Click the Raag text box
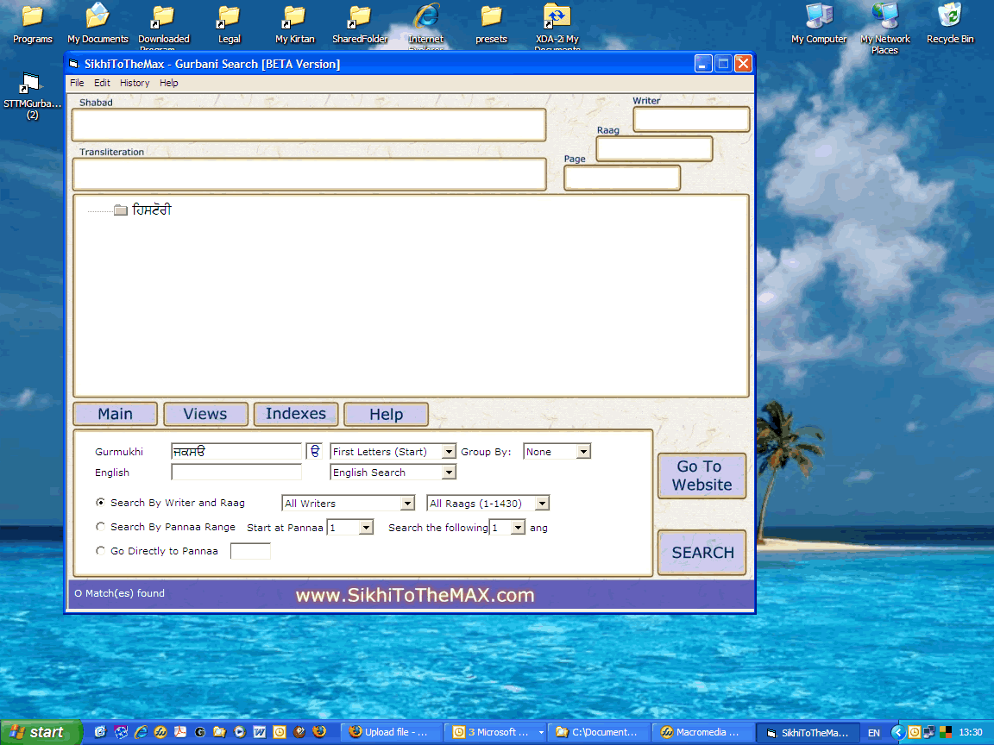994x745 pixels. pos(654,149)
